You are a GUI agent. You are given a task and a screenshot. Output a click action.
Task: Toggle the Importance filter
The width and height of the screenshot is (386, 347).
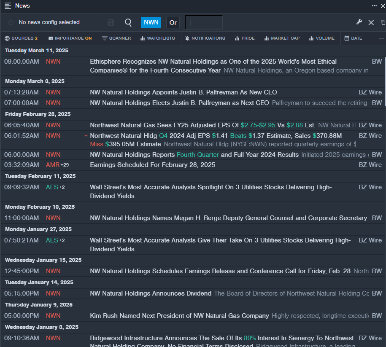point(70,38)
